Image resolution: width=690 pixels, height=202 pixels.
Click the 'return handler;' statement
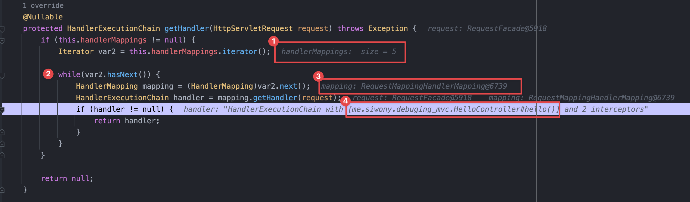[127, 121]
